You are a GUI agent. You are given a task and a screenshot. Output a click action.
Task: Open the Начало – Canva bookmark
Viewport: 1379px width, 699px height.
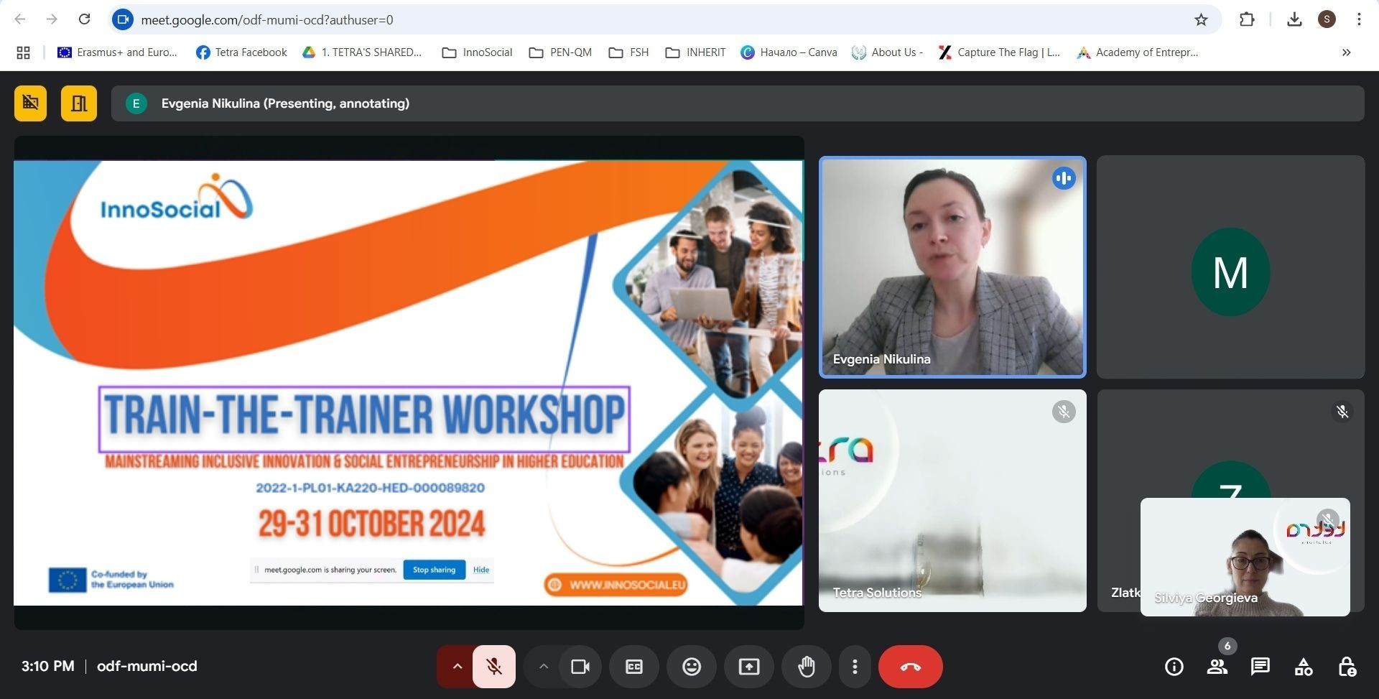(x=789, y=52)
